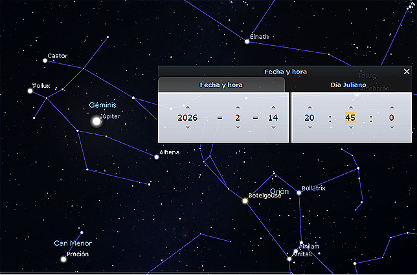The height and width of the screenshot is (275, 417).
Task: Click the down arrow below day 14
Action: click(x=273, y=128)
